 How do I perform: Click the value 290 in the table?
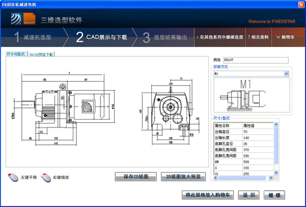[x=246, y=156]
